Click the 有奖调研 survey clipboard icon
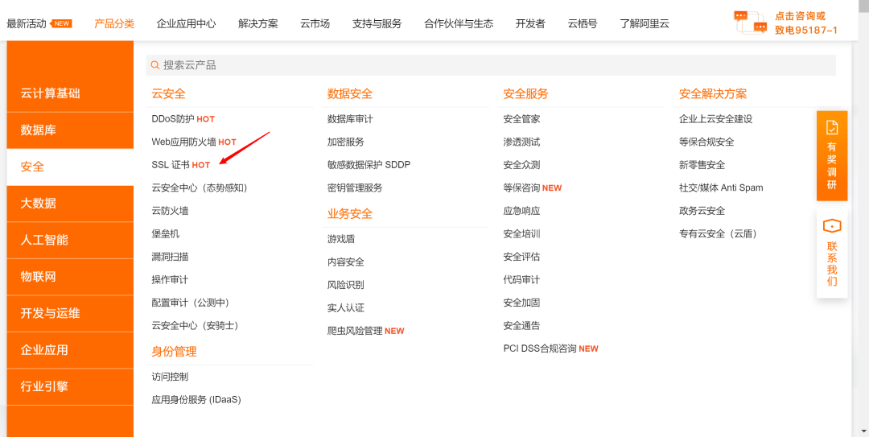This screenshot has width=869, height=437. (832, 127)
